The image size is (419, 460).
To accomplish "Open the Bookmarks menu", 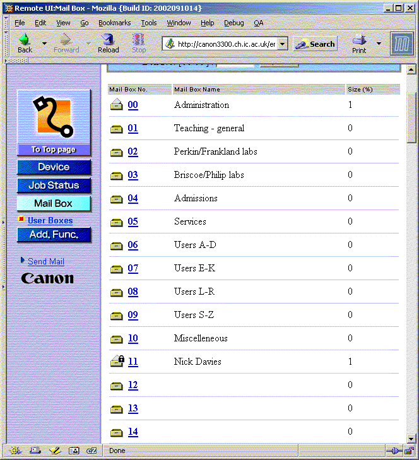I will tap(114, 23).
